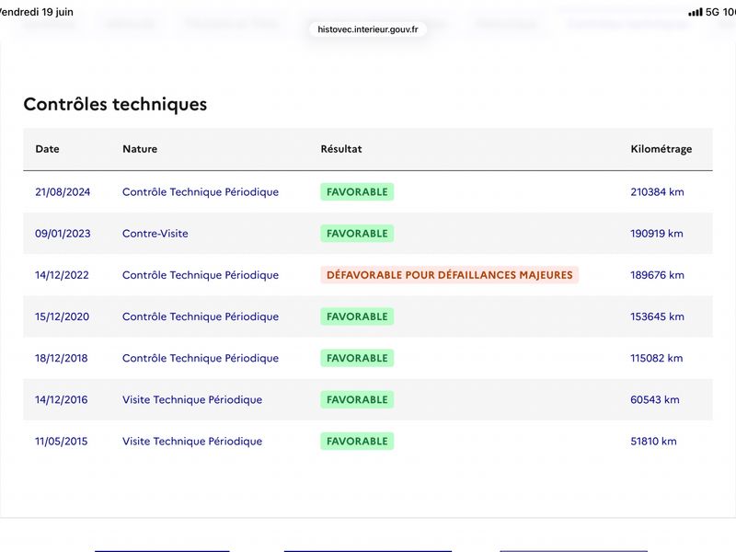
Task: Click Contrôle Technique Périodique on 15/12/2020 row
Action: tap(201, 316)
